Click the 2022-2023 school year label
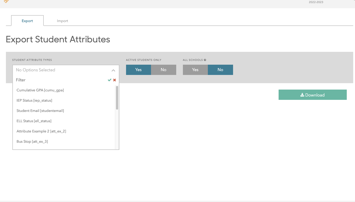 point(316,2)
